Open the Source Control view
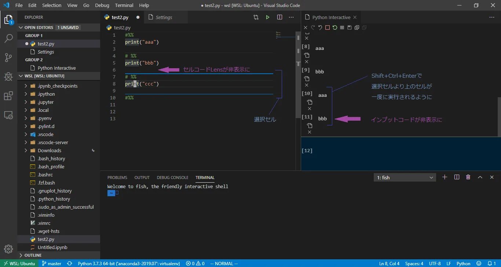 (8, 58)
